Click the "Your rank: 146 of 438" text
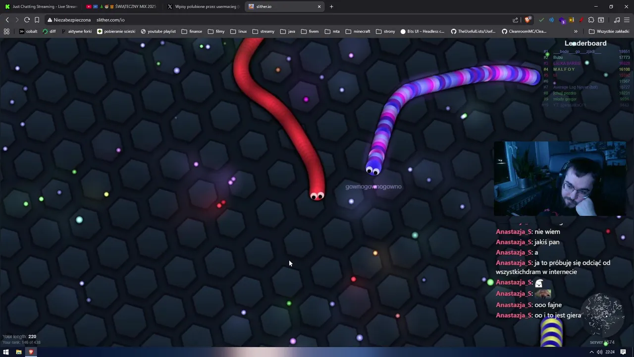The width and height of the screenshot is (634, 357). click(21, 343)
